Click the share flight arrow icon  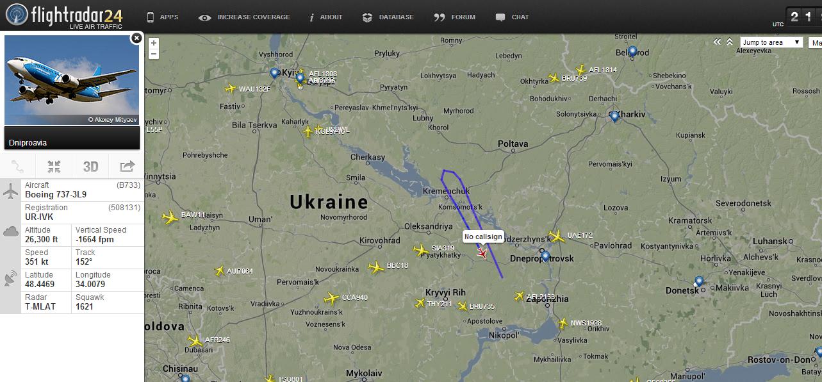(127, 167)
